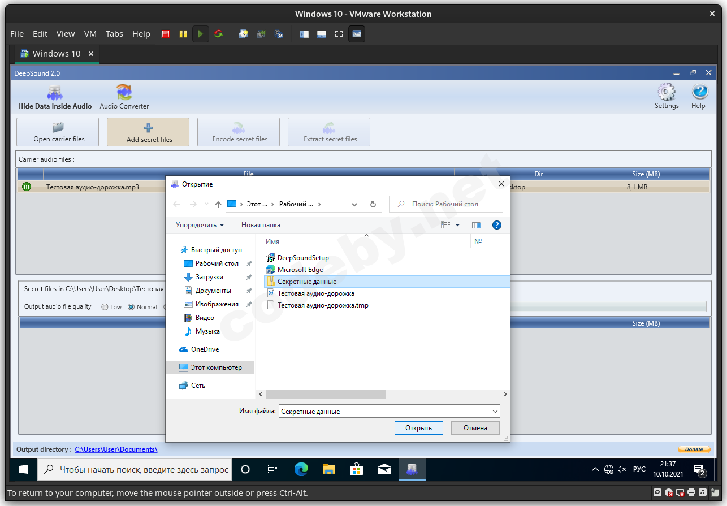Click Hide Data Inside Audio icon
This screenshot has width=727, height=506.
click(x=55, y=93)
